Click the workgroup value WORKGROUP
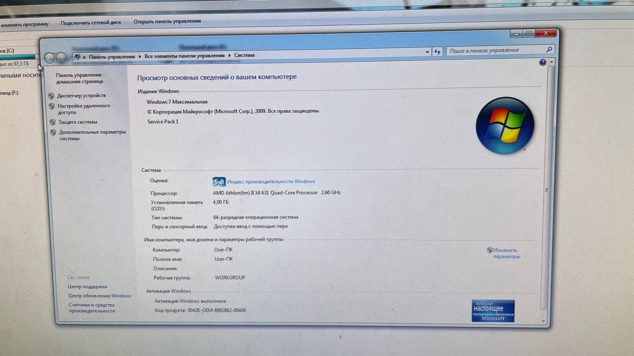Viewport: 634px width, 356px height. point(230,278)
